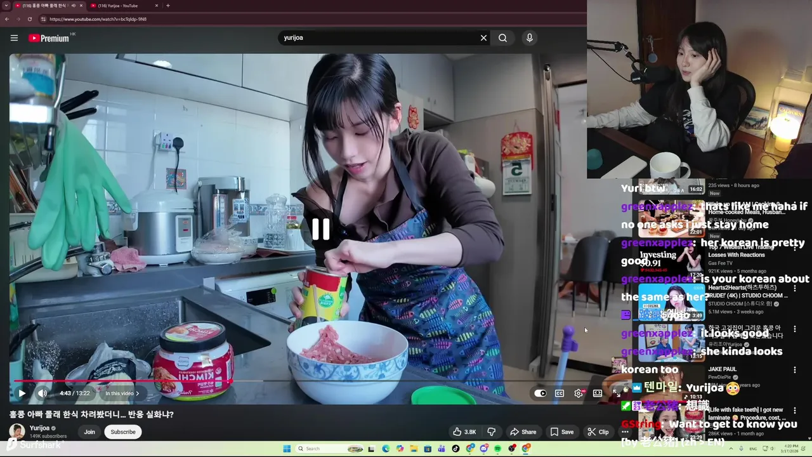Open the YouTube hamburger guide menu
Viewport: 812px width, 457px height.
coord(14,38)
